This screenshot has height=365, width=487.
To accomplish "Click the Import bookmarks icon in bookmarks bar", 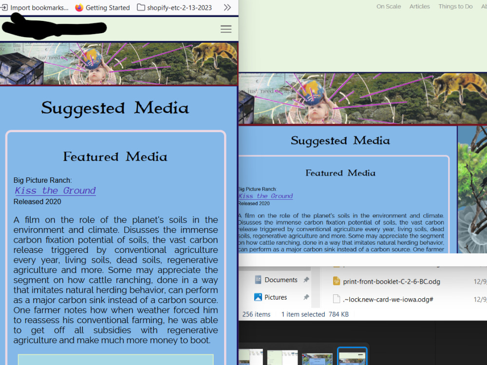I will coord(4,7).
